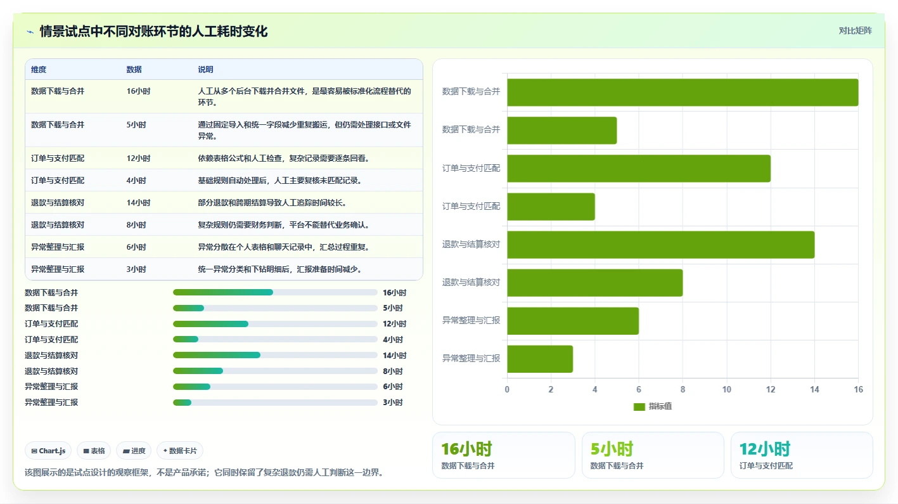
Task: Click the chart bar reaching 3
Action: coord(540,359)
